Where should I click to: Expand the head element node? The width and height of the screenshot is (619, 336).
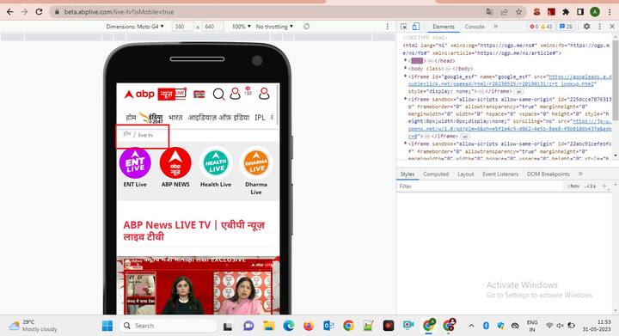(405, 60)
